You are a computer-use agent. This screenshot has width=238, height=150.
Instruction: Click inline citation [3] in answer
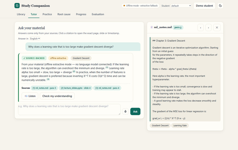pos(48,79)
